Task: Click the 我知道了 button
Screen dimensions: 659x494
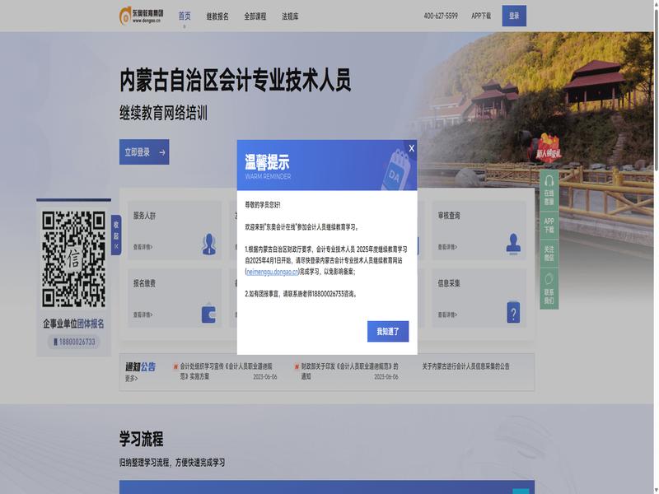Action: point(387,331)
